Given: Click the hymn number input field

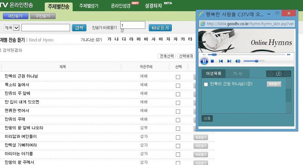Looking at the screenshot, I should [133, 25].
